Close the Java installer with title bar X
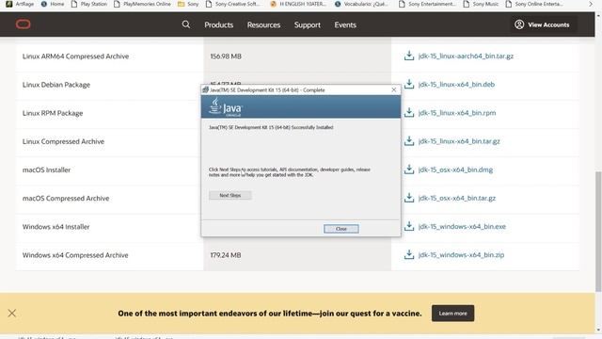Screen dimensions: 602x339 (393, 90)
